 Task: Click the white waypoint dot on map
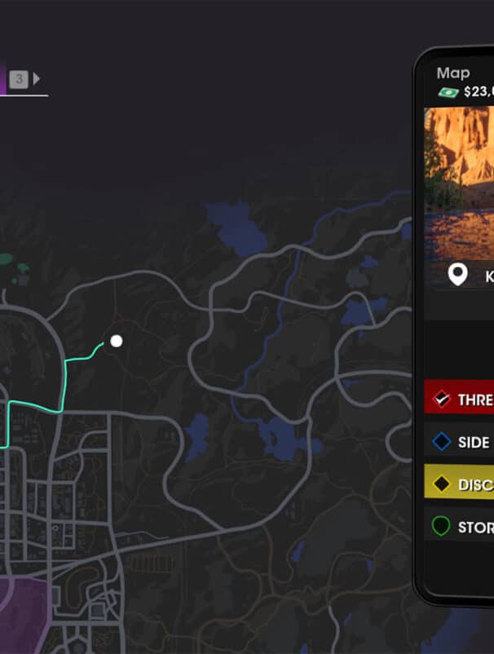point(117,341)
